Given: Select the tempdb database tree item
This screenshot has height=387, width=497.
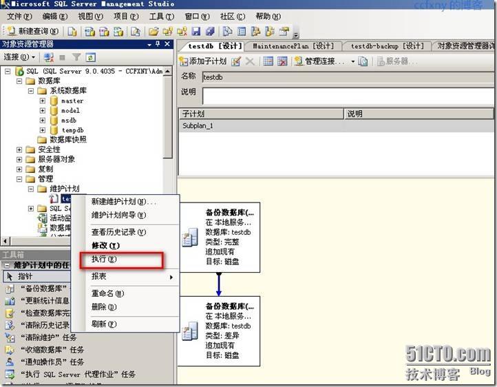Looking at the screenshot, I should (x=72, y=130).
